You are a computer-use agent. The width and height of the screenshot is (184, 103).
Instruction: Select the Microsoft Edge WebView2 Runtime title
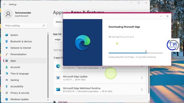[x=82, y=88]
